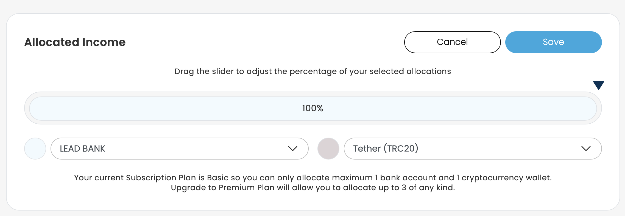
Task: Click the Allocated Income heading
Action: [75, 42]
